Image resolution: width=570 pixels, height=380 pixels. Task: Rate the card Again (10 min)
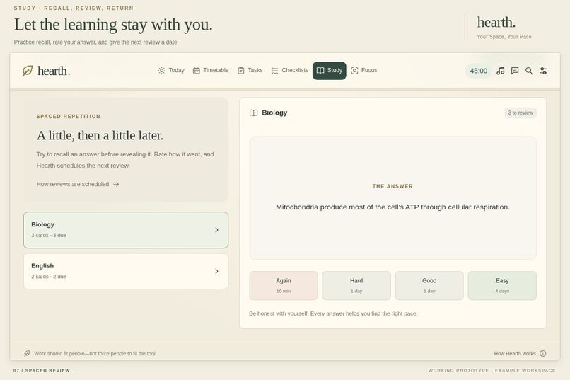[284, 285]
